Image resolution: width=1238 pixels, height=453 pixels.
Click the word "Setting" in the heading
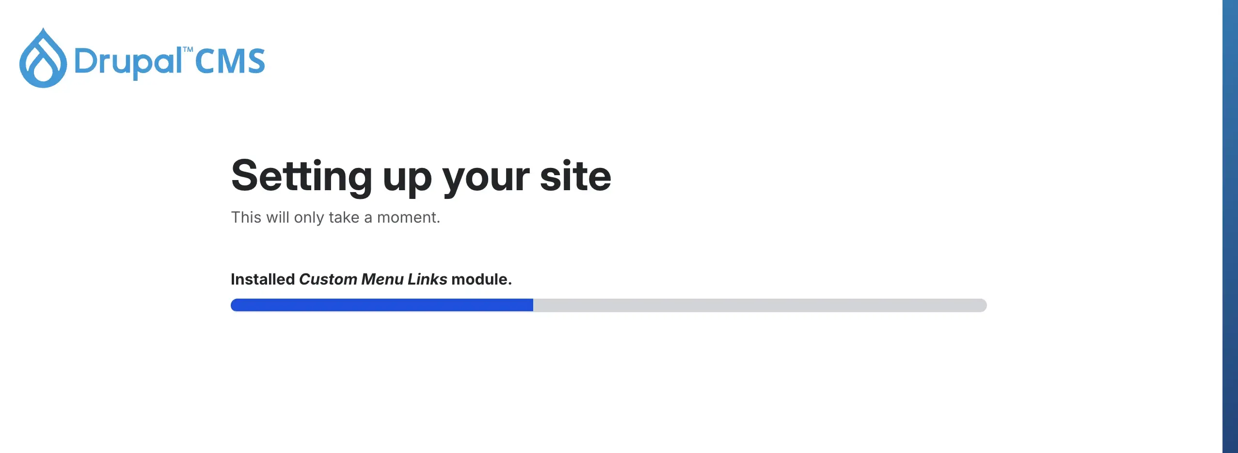tap(302, 176)
